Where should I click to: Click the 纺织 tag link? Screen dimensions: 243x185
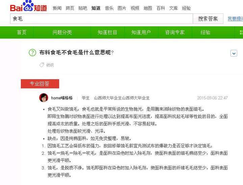pos(50,65)
